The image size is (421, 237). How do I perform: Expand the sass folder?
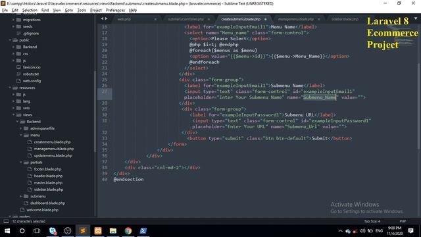click(13, 108)
